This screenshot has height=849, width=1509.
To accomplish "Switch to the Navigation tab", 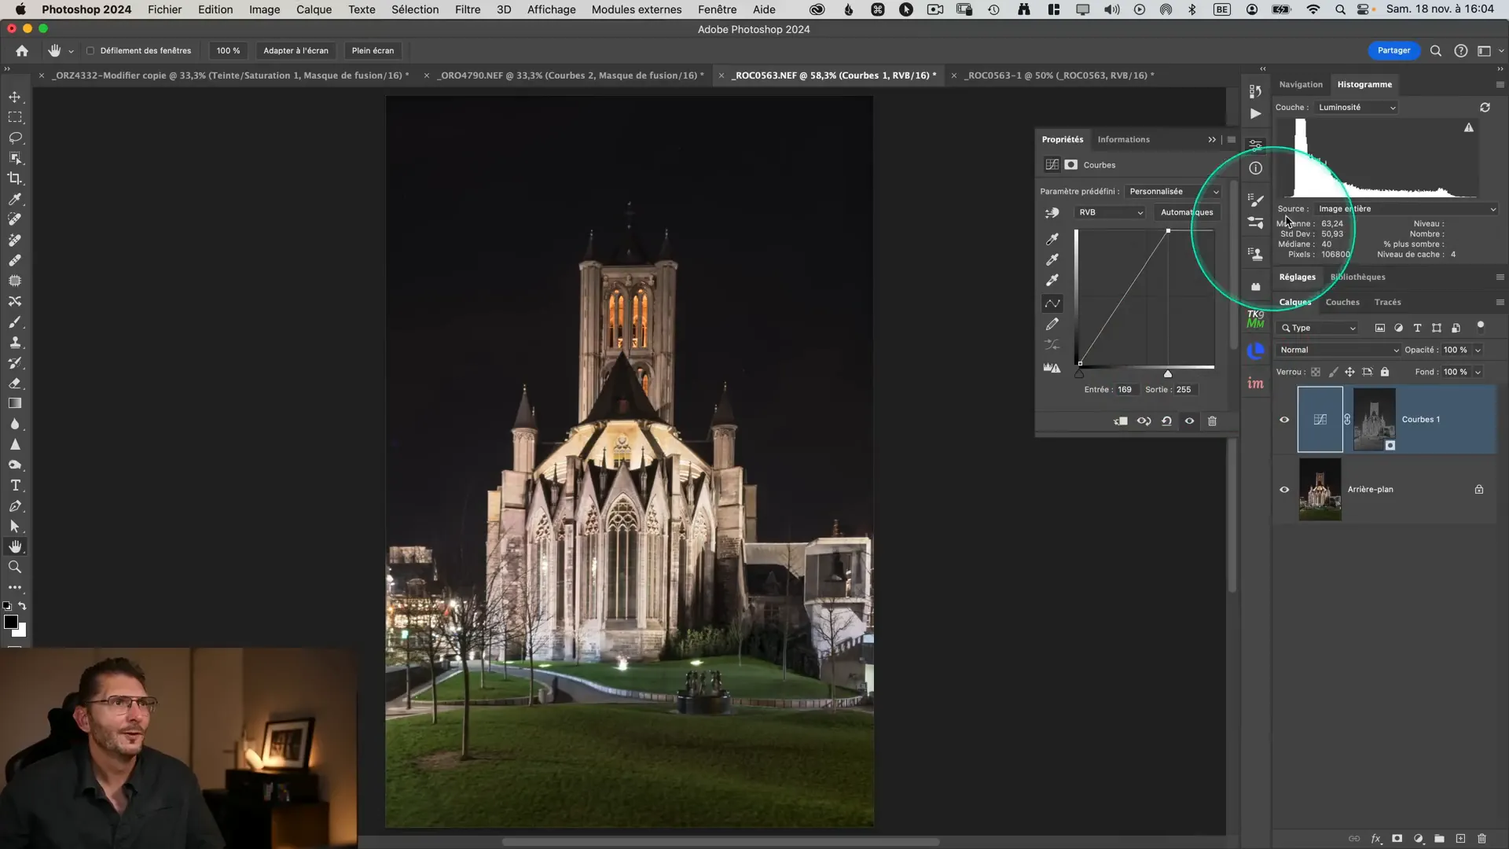I will [1301, 84].
